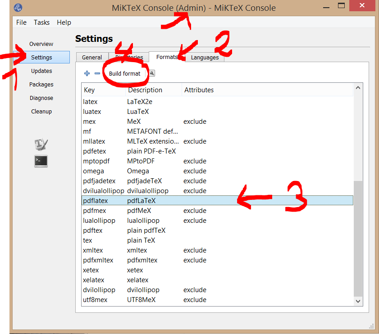Open the Cleanup page

coord(41,111)
